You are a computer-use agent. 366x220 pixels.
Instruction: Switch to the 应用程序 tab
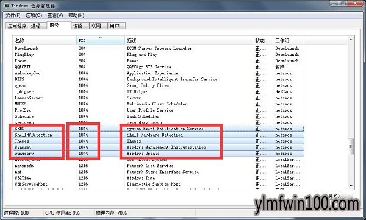(17, 26)
